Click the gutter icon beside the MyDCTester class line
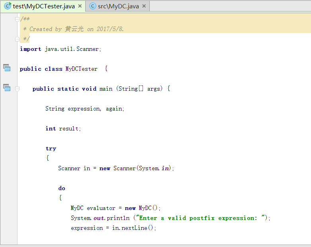Viewport: 311px width, 247px height. 7,68
